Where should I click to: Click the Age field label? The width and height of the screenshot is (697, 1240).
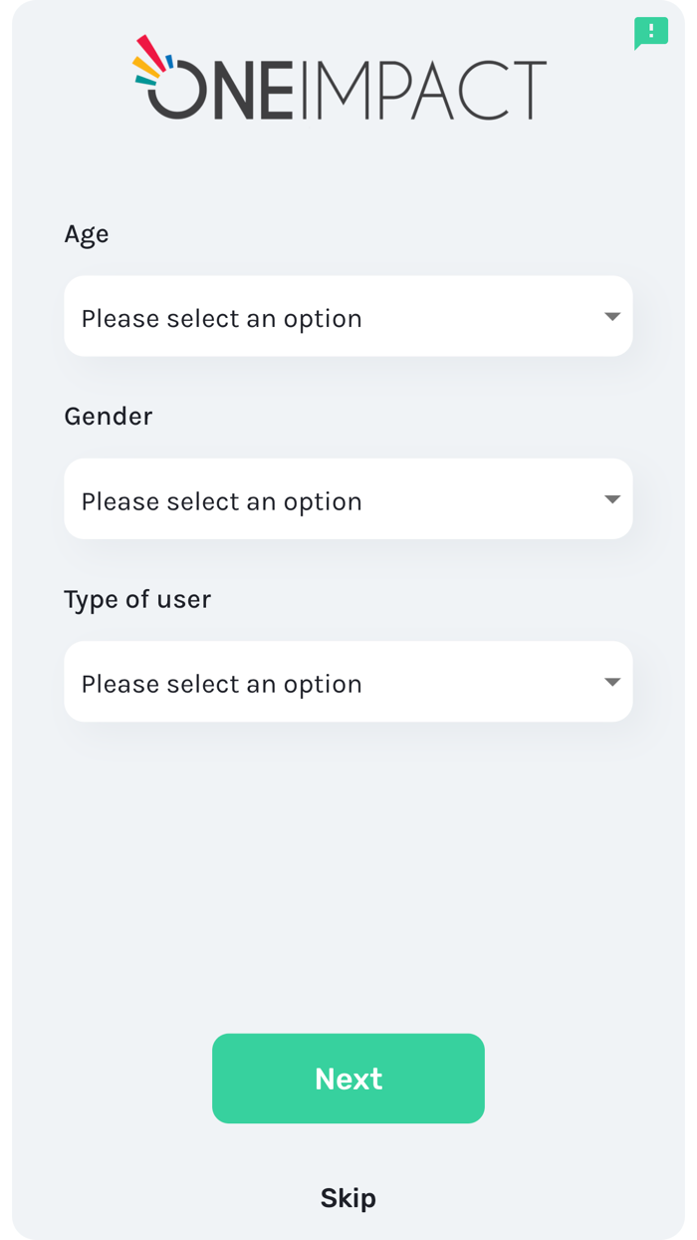coord(87,234)
